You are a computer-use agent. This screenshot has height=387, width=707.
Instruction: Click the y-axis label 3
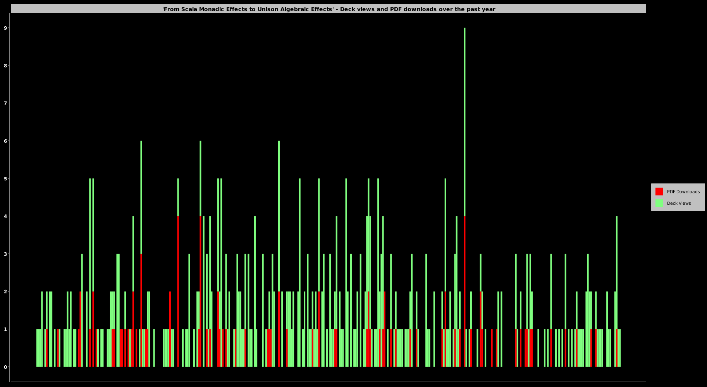pyautogui.click(x=5, y=254)
